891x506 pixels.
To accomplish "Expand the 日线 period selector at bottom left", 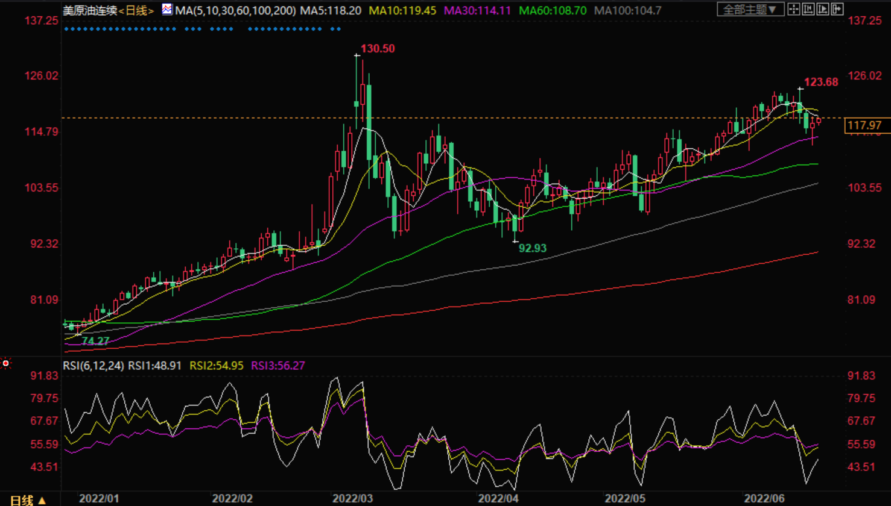I will click(28, 500).
